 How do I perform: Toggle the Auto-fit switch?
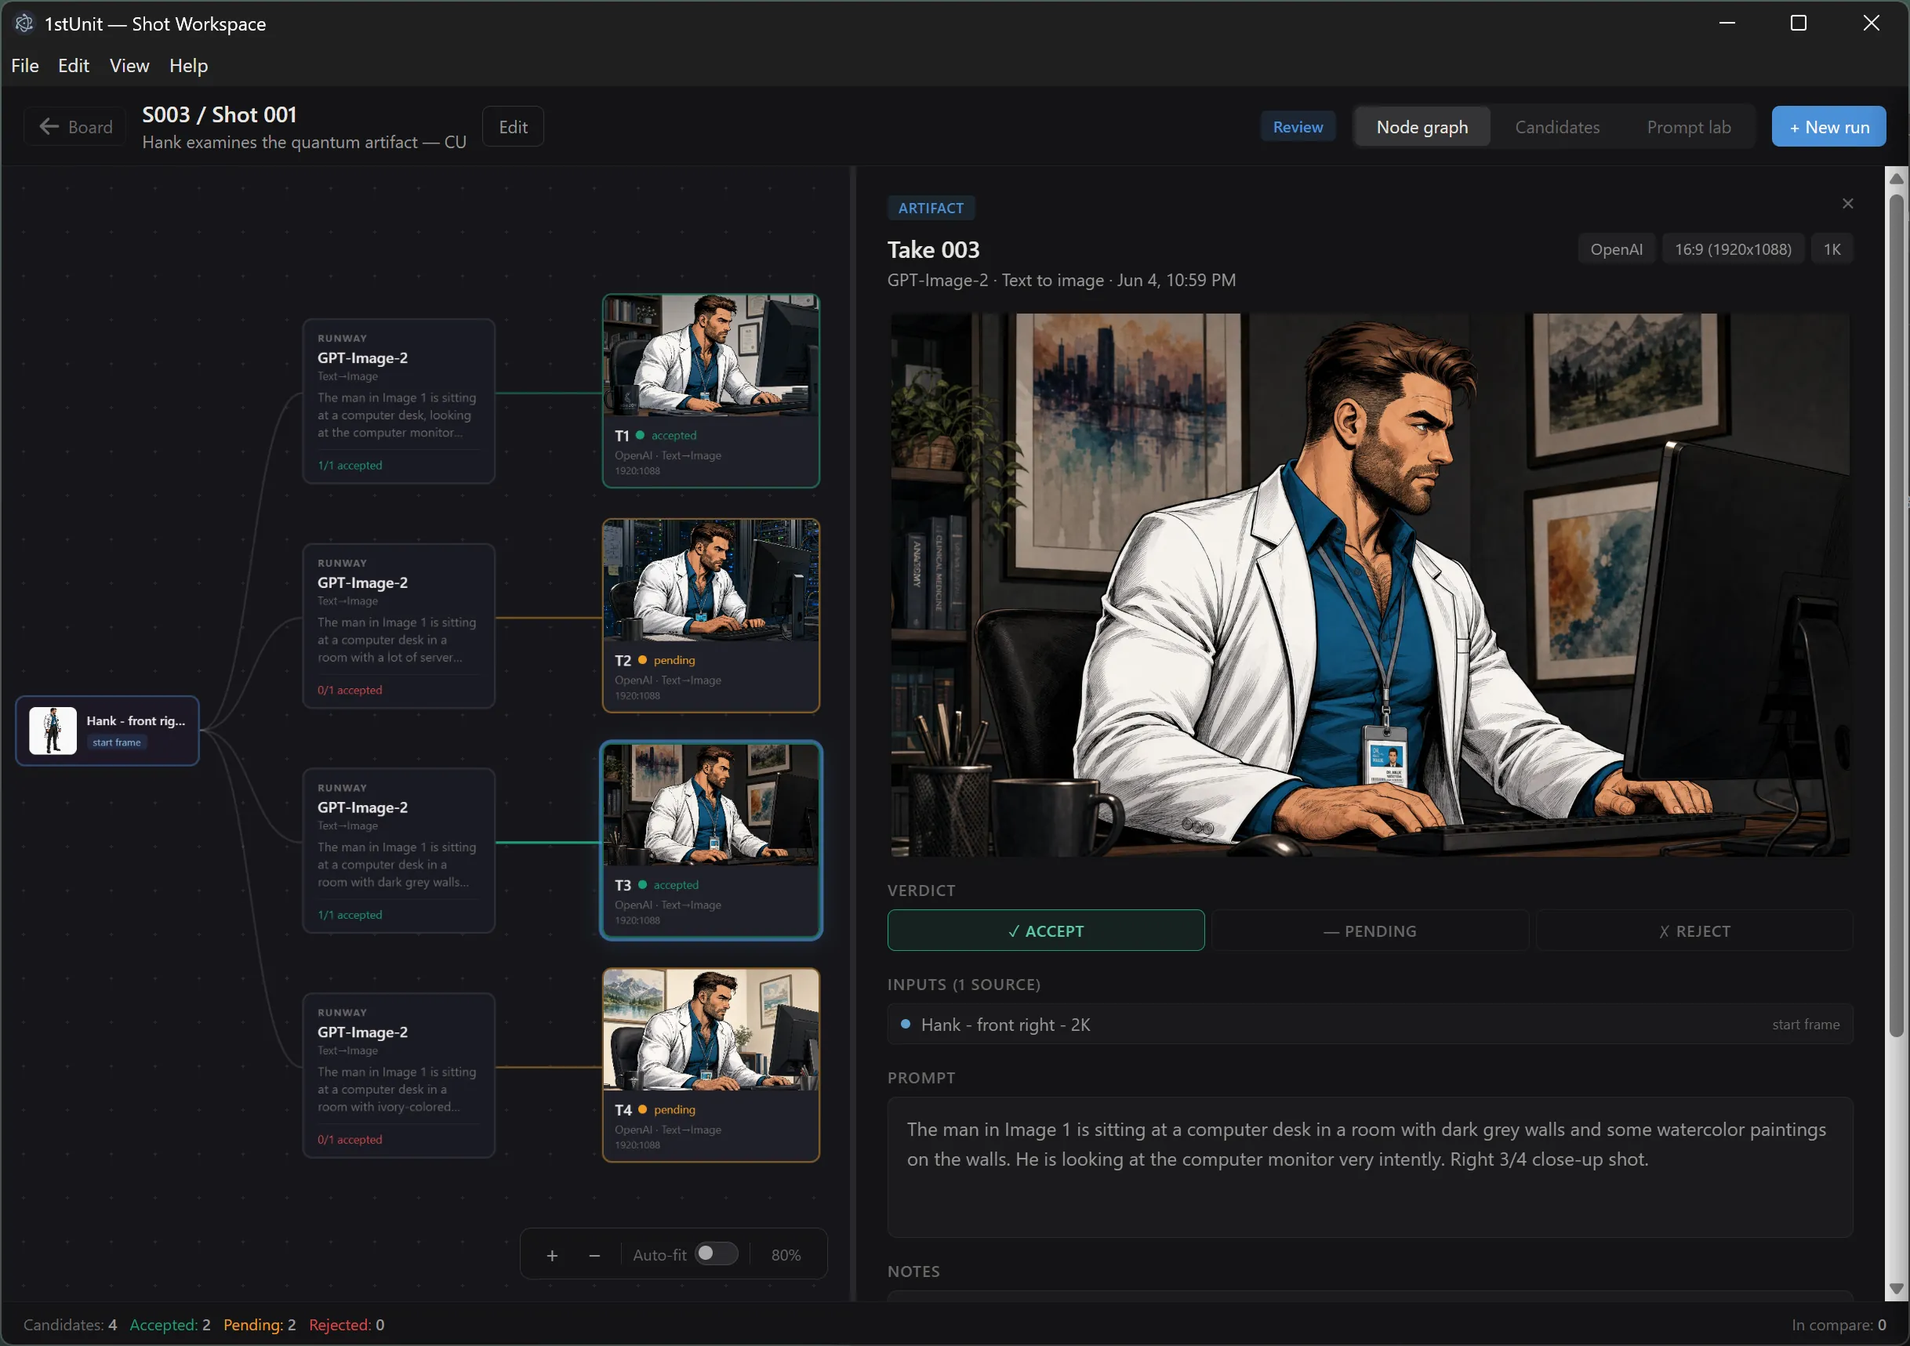pos(717,1253)
